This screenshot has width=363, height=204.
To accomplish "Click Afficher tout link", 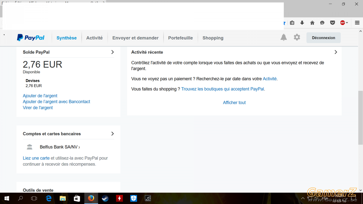I will point(234,103).
